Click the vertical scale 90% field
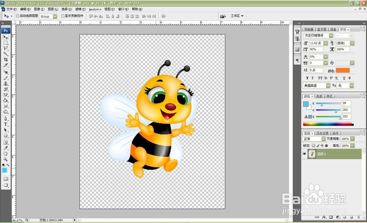Image resolution: width=367 pixels, height=223 pixels. pos(316,50)
